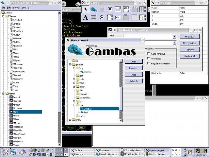
Task: Check the Word only option
Action: pos(149,59)
